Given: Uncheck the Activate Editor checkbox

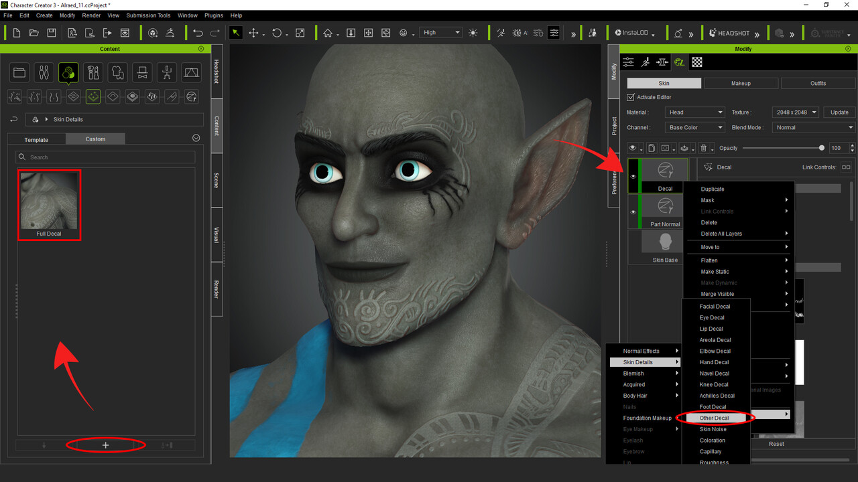Looking at the screenshot, I should click(x=630, y=97).
